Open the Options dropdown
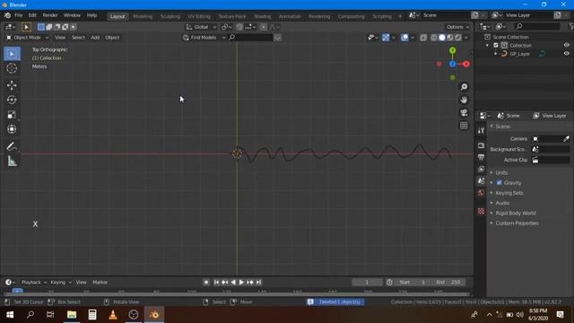 click(457, 27)
